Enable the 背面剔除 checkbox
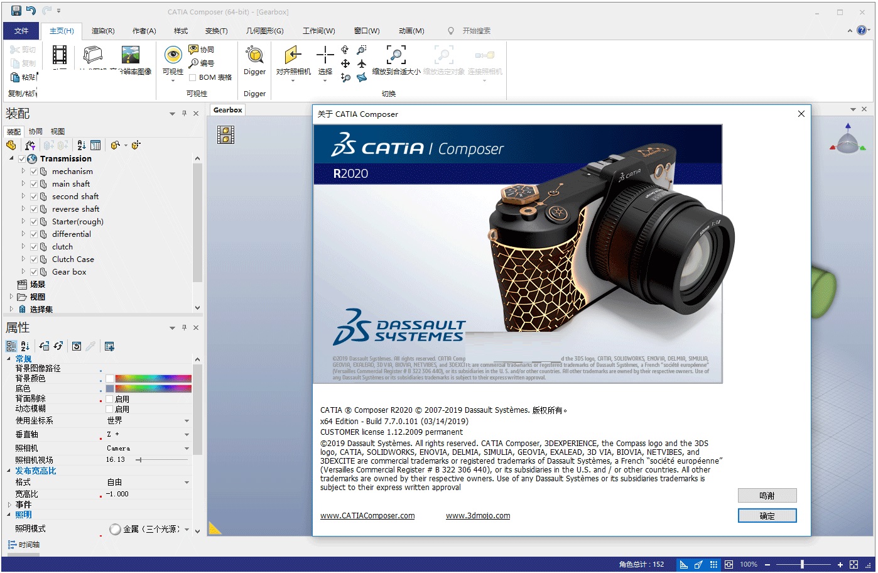Viewport: 878px width, 573px height. 110,399
